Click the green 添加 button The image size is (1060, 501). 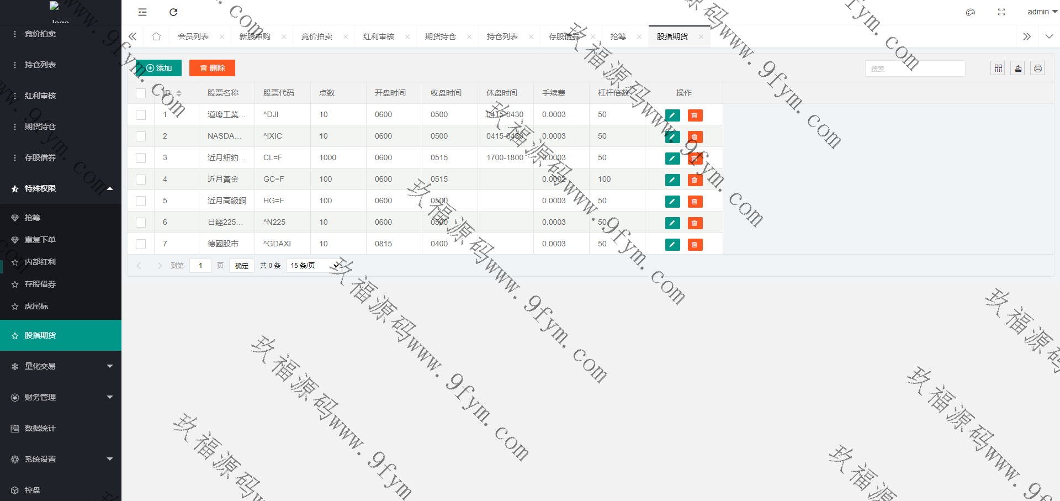[159, 68]
